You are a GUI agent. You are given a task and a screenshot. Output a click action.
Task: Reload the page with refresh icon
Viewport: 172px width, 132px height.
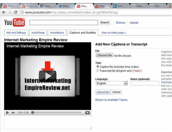pos(16,12)
